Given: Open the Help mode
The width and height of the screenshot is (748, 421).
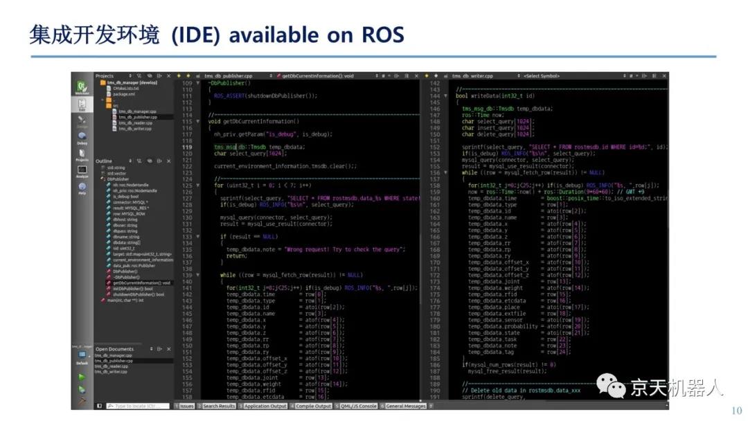Looking at the screenshot, I should click(82, 188).
